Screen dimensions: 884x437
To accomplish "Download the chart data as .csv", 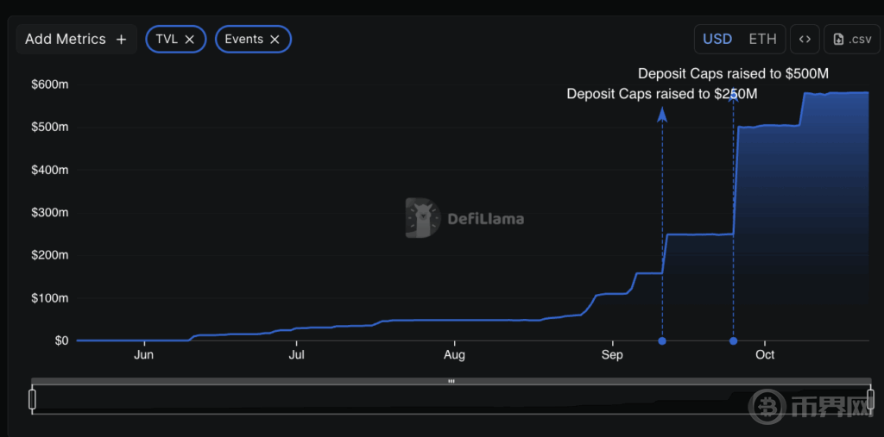I will (851, 40).
